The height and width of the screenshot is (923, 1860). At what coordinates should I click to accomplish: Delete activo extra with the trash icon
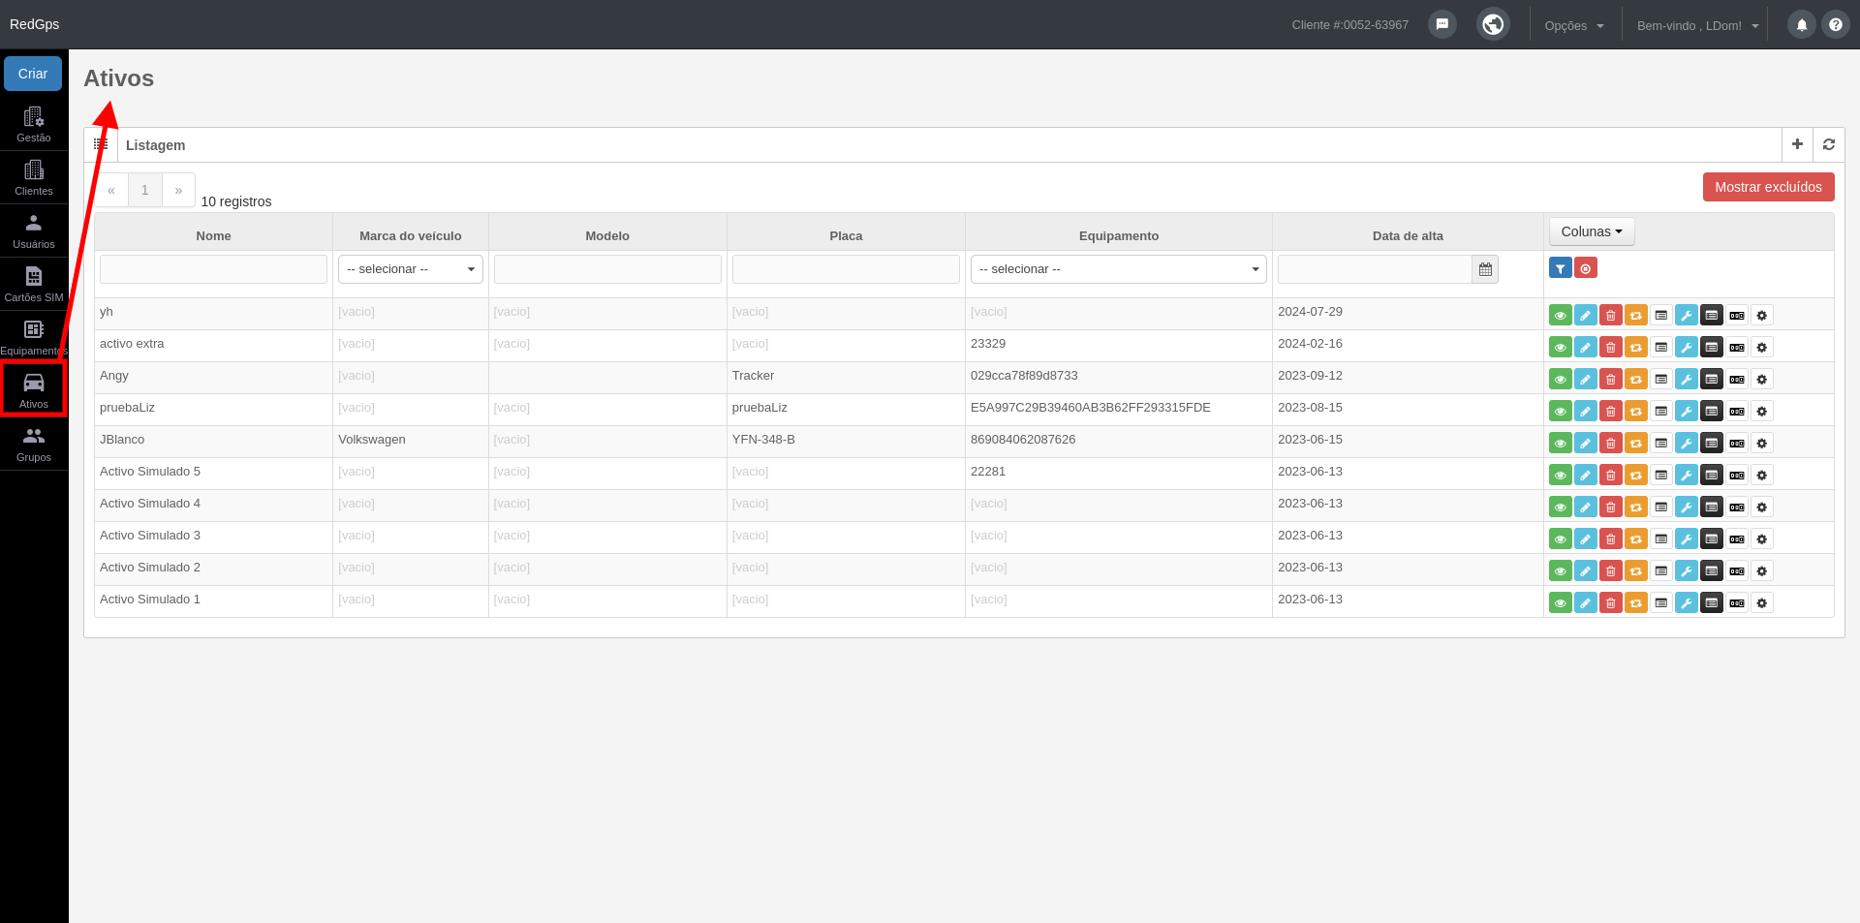coord(1610,347)
